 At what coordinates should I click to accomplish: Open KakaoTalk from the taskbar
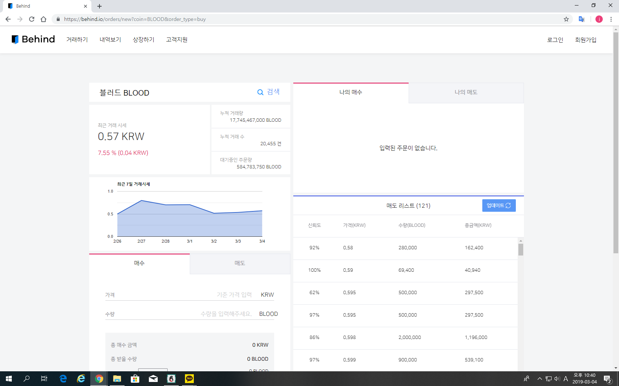pyautogui.click(x=189, y=379)
